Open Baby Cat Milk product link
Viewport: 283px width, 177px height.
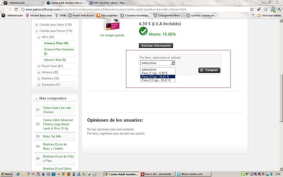tap(52, 136)
